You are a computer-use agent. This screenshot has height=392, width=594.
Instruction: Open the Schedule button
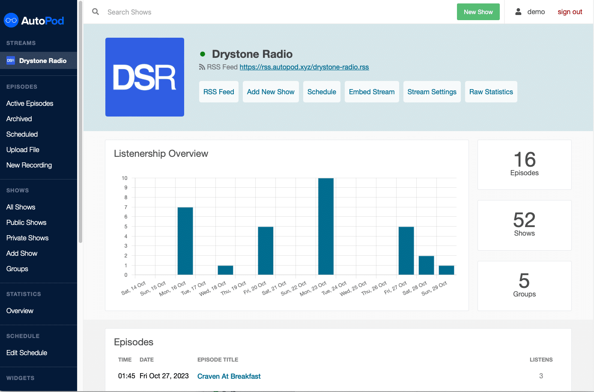click(x=322, y=92)
